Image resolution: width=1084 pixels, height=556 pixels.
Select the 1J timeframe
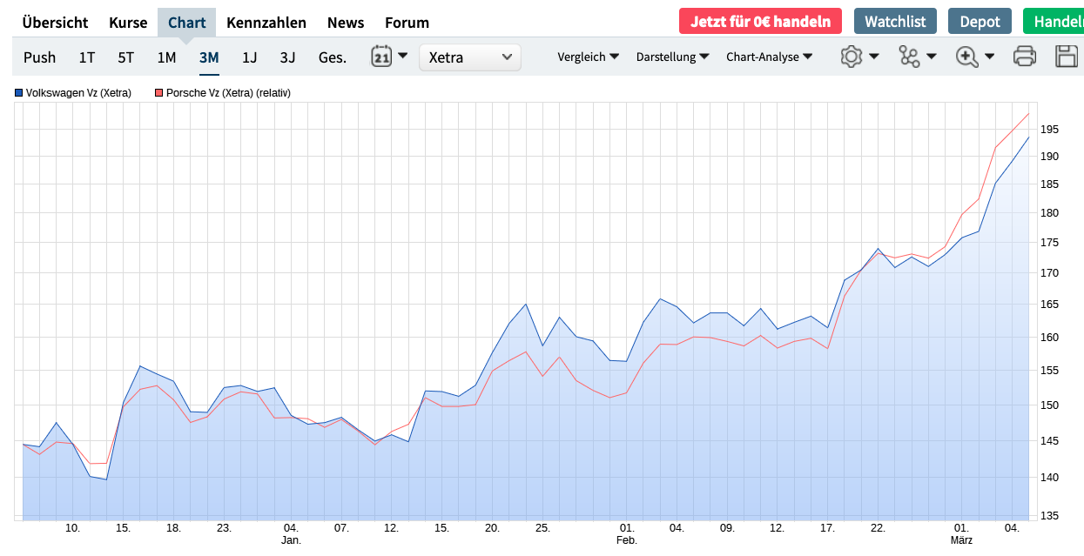pos(250,57)
